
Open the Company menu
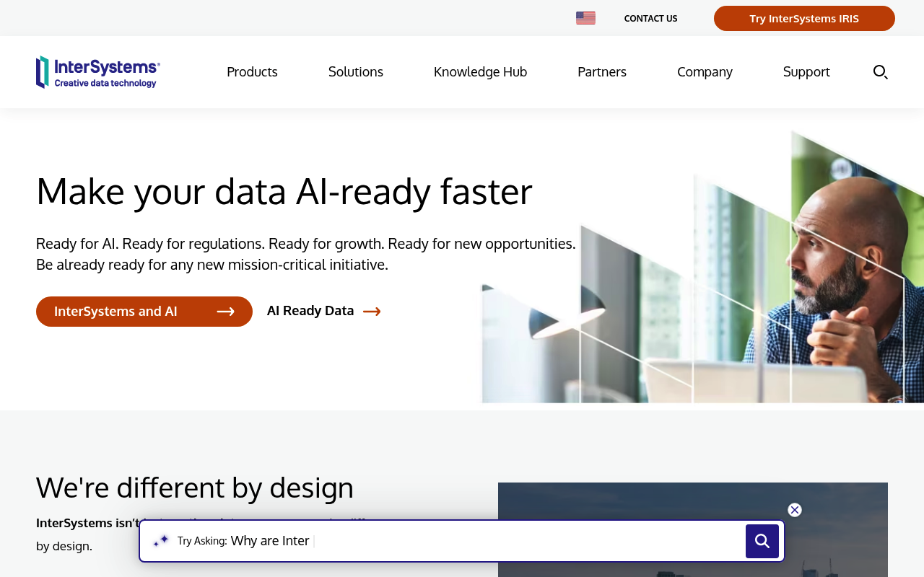pyautogui.click(x=705, y=71)
